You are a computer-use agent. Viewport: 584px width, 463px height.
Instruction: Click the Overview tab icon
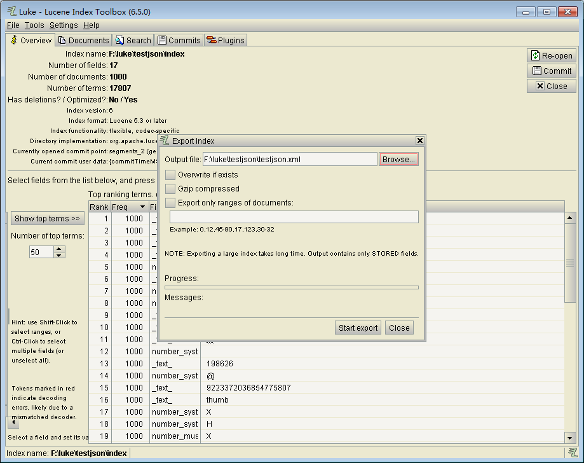(x=14, y=40)
